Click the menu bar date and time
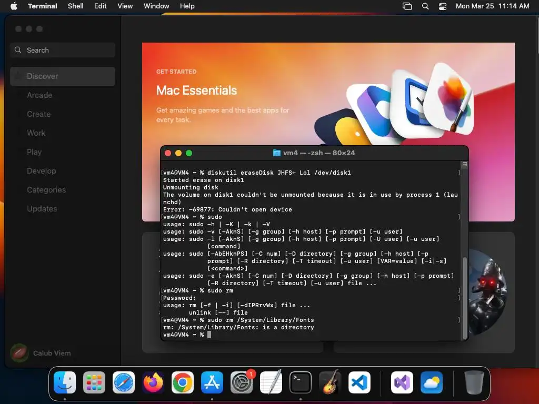 coord(492,6)
